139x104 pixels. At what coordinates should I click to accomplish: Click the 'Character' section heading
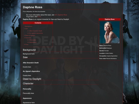tap(28, 83)
